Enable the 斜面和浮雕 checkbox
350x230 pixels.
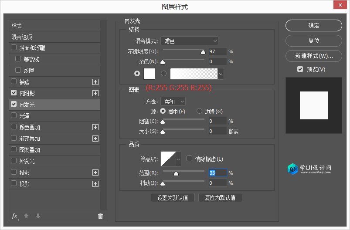pyautogui.click(x=14, y=47)
